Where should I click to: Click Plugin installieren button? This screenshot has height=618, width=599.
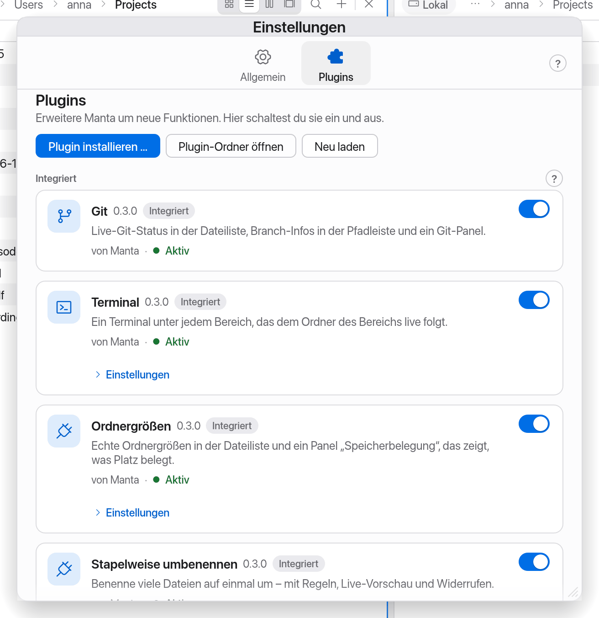coord(98,146)
